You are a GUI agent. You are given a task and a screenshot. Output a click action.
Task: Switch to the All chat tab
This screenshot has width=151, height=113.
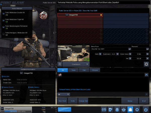tap(63, 70)
